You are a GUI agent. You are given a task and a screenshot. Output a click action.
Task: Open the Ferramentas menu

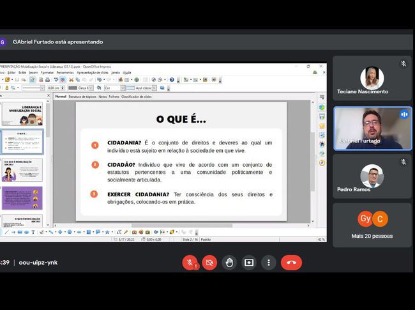tap(65, 72)
